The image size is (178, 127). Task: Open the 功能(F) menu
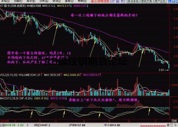[18, 1]
